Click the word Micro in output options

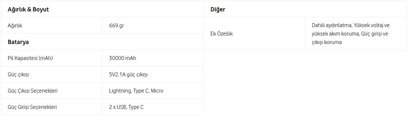(157, 91)
